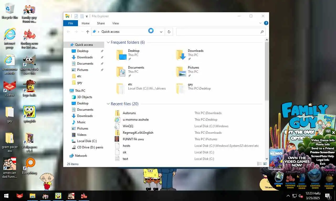Select 'CD Drive (D:) penis' in navigation pane

tap(90, 147)
